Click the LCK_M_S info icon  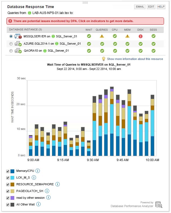pyautogui.click(x=34, y=177)
